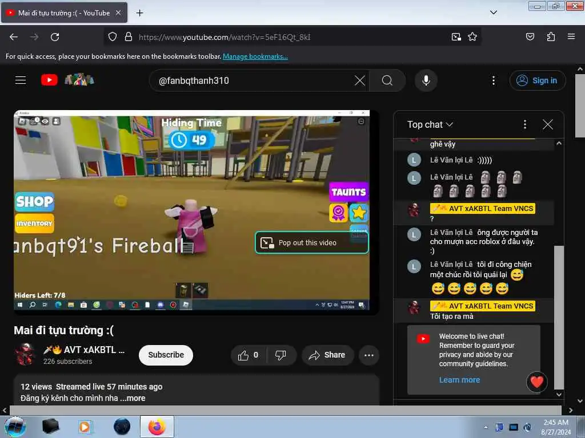Open the Firefox application hamburger menu
The width and height of the screenshot is (585, 438).
pyautogui.click(x=571, y=37)
